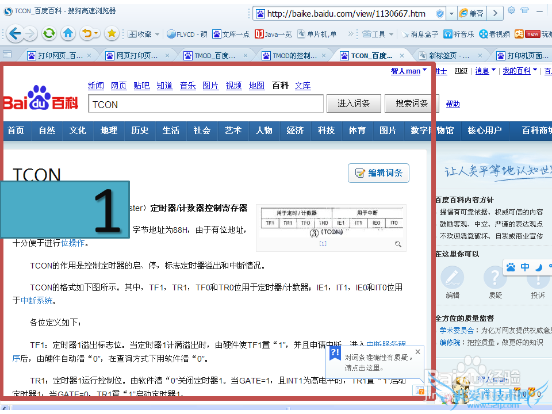
Task: Click the yellow star favorites icon
Action: pyautogui.click(x=112, y=34)
